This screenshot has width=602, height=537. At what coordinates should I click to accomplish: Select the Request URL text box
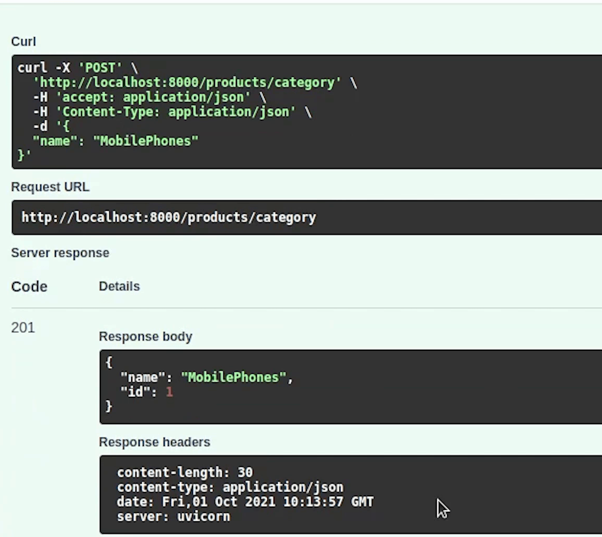coord(307,217)
